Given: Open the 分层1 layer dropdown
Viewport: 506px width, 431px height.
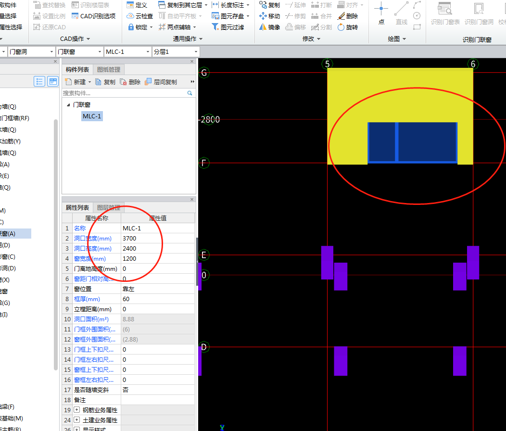Looking at the screenshot, I should coord(196,51).
